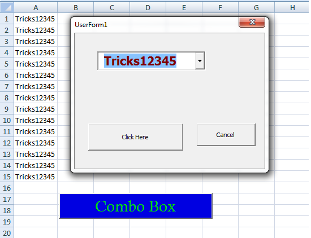Click the Cancel button
311x238 pixels.
[226, 135]
